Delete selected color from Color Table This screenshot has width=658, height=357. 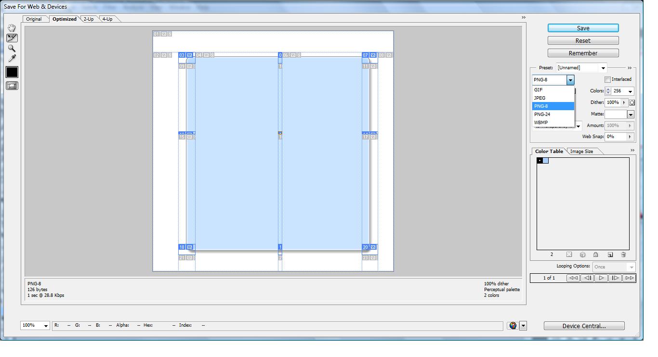(623, 255)
